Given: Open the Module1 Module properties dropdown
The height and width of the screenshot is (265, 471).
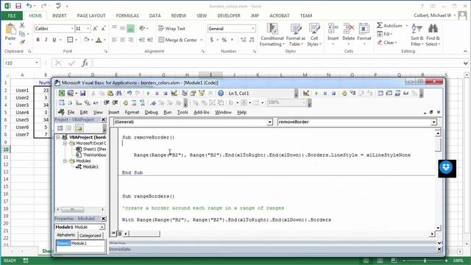Looking at the screenshot, I should click(102, 227).
